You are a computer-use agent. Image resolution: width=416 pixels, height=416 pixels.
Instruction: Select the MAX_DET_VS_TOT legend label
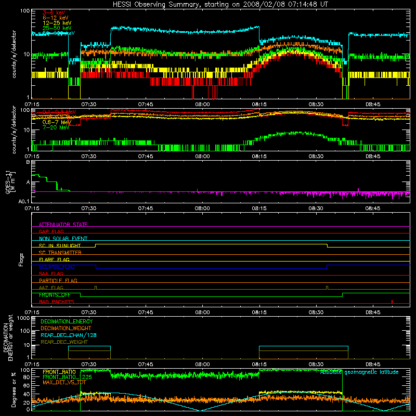64,382
